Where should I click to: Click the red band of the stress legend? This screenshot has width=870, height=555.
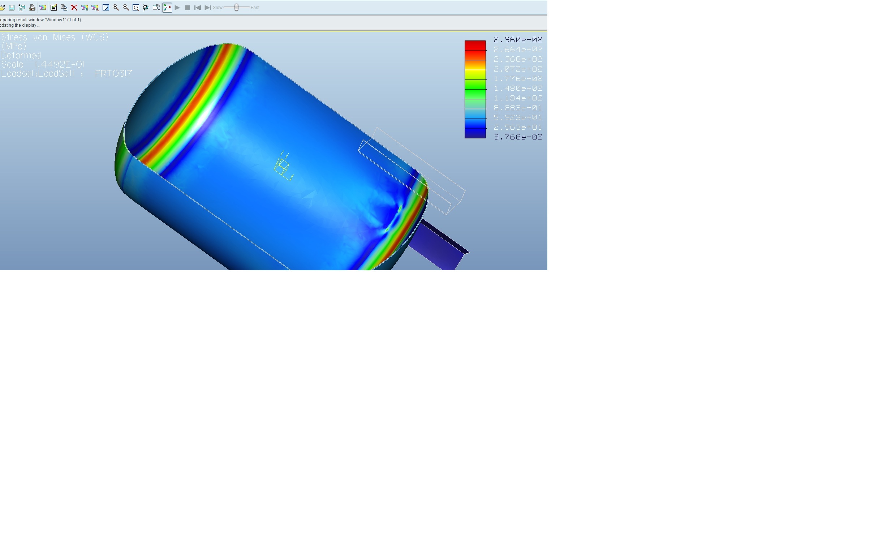(475, 46)
